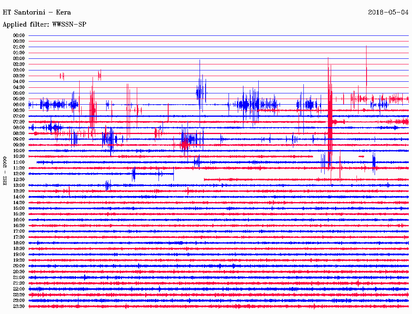412x314 pixels.
Task: Click the 01:30 time label
Action: tap(19, 53)
